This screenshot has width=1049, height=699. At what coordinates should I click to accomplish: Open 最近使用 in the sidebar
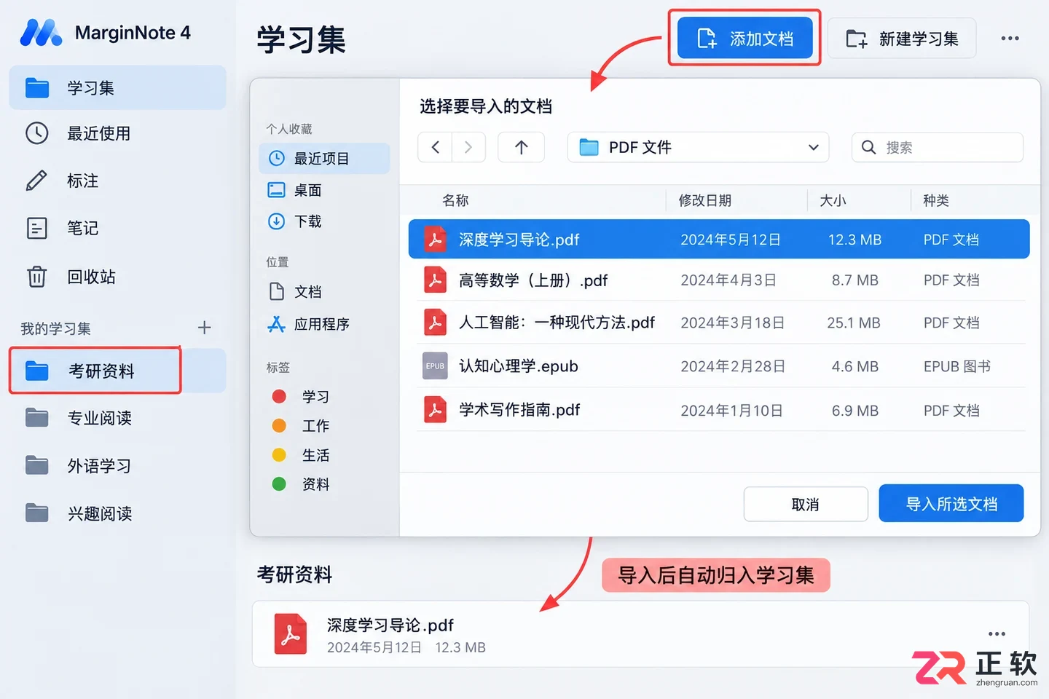(x=117, y=133)
